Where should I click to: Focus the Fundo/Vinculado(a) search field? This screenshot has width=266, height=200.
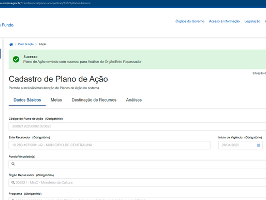click(x=137, y=164)
